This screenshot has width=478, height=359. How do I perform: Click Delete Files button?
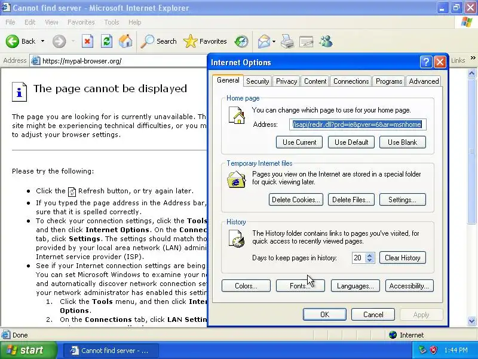(351, 200)
